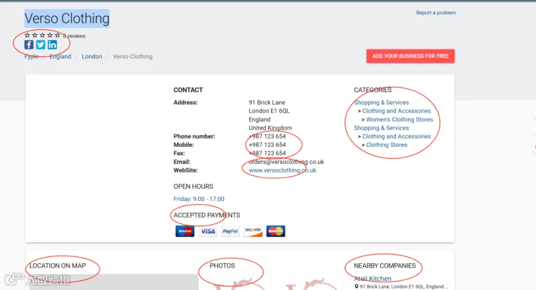Viewport: 536px width, 290px height.
Task: Open www.versoclothing.co.uk website link
Action: 282,170
